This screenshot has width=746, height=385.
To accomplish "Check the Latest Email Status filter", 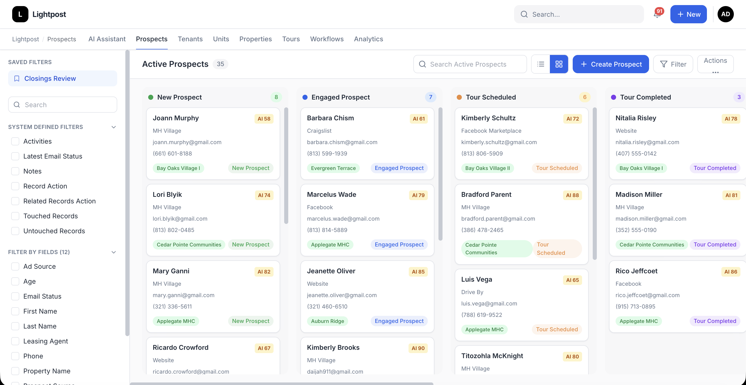I will pyautogui.click(x=15, y=156).
